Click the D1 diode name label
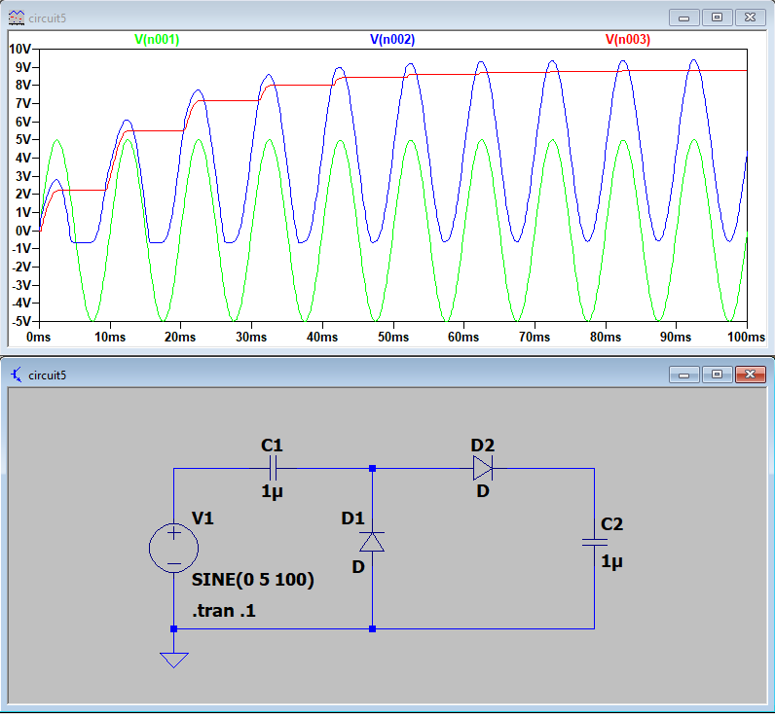The image size is (775, 715). click(352, 518)
